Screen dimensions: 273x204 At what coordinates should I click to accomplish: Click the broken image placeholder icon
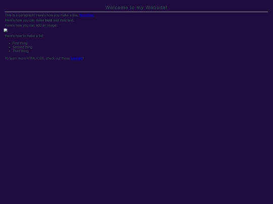[6, 30]
